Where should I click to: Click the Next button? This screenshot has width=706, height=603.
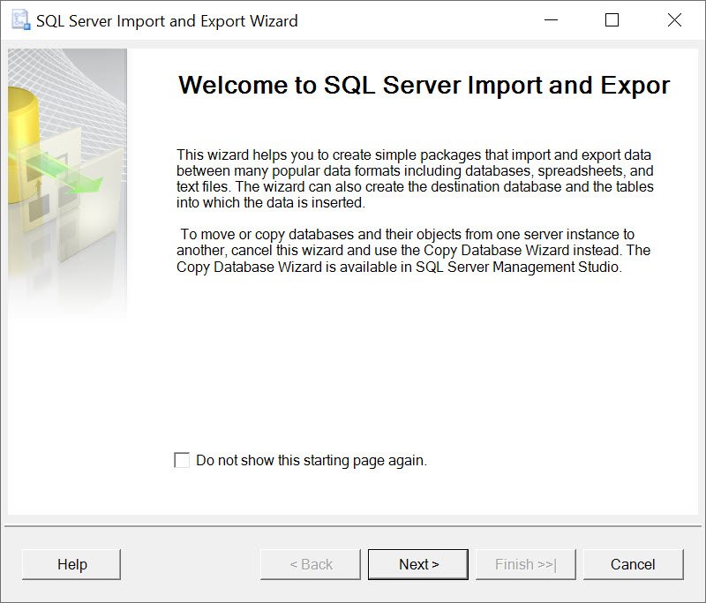coord(418,564)
